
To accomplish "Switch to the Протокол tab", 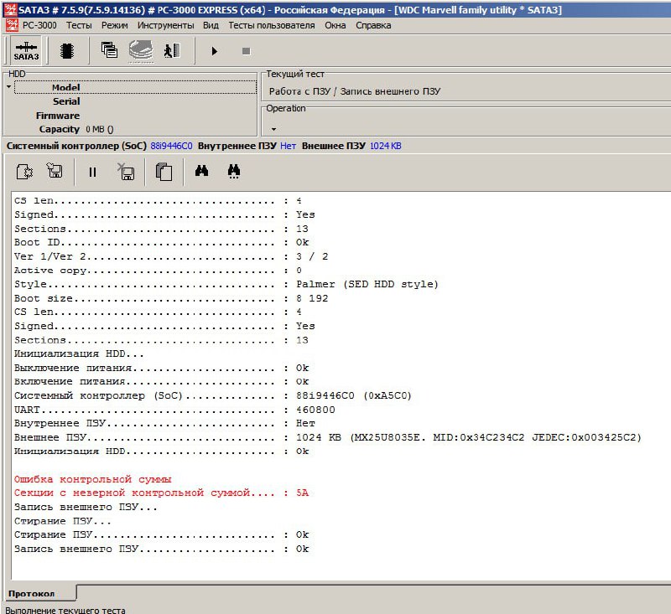I will pos(32,594).
